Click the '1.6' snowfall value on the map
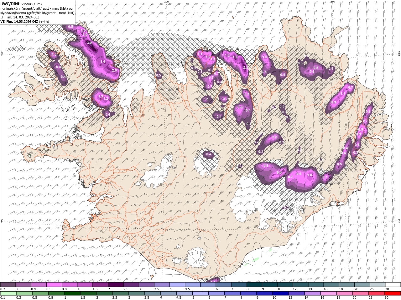 pyautogui.click(x=103, y=62)
